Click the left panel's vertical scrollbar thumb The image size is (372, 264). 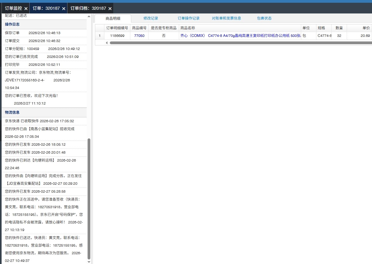pyautogui.click(x=89, y=198)
